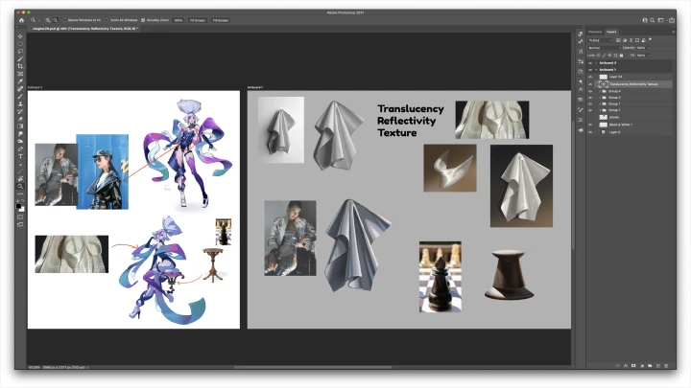Switch to Layers panel tab
Image resolution: width=691 pixels, height=388 pixels.
[611, 32]
